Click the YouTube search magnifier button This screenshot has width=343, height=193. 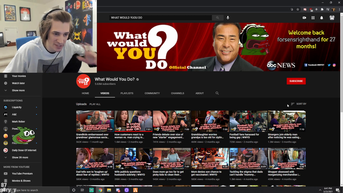pyautogui.click(x=218, y=18)
